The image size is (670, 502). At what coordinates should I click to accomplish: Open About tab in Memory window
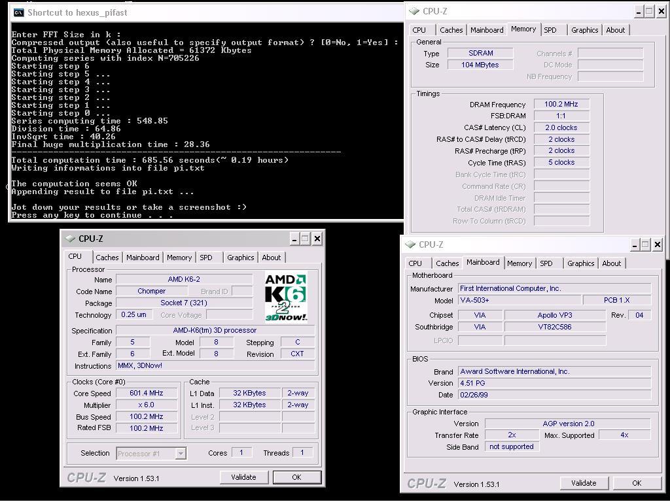point(615,30)
